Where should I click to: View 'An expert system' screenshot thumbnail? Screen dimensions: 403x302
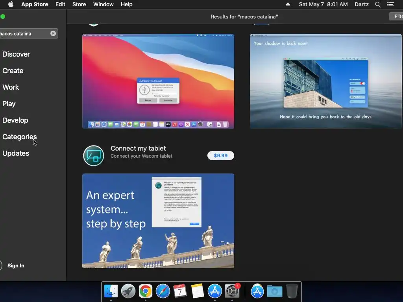(x=158, y=221)
